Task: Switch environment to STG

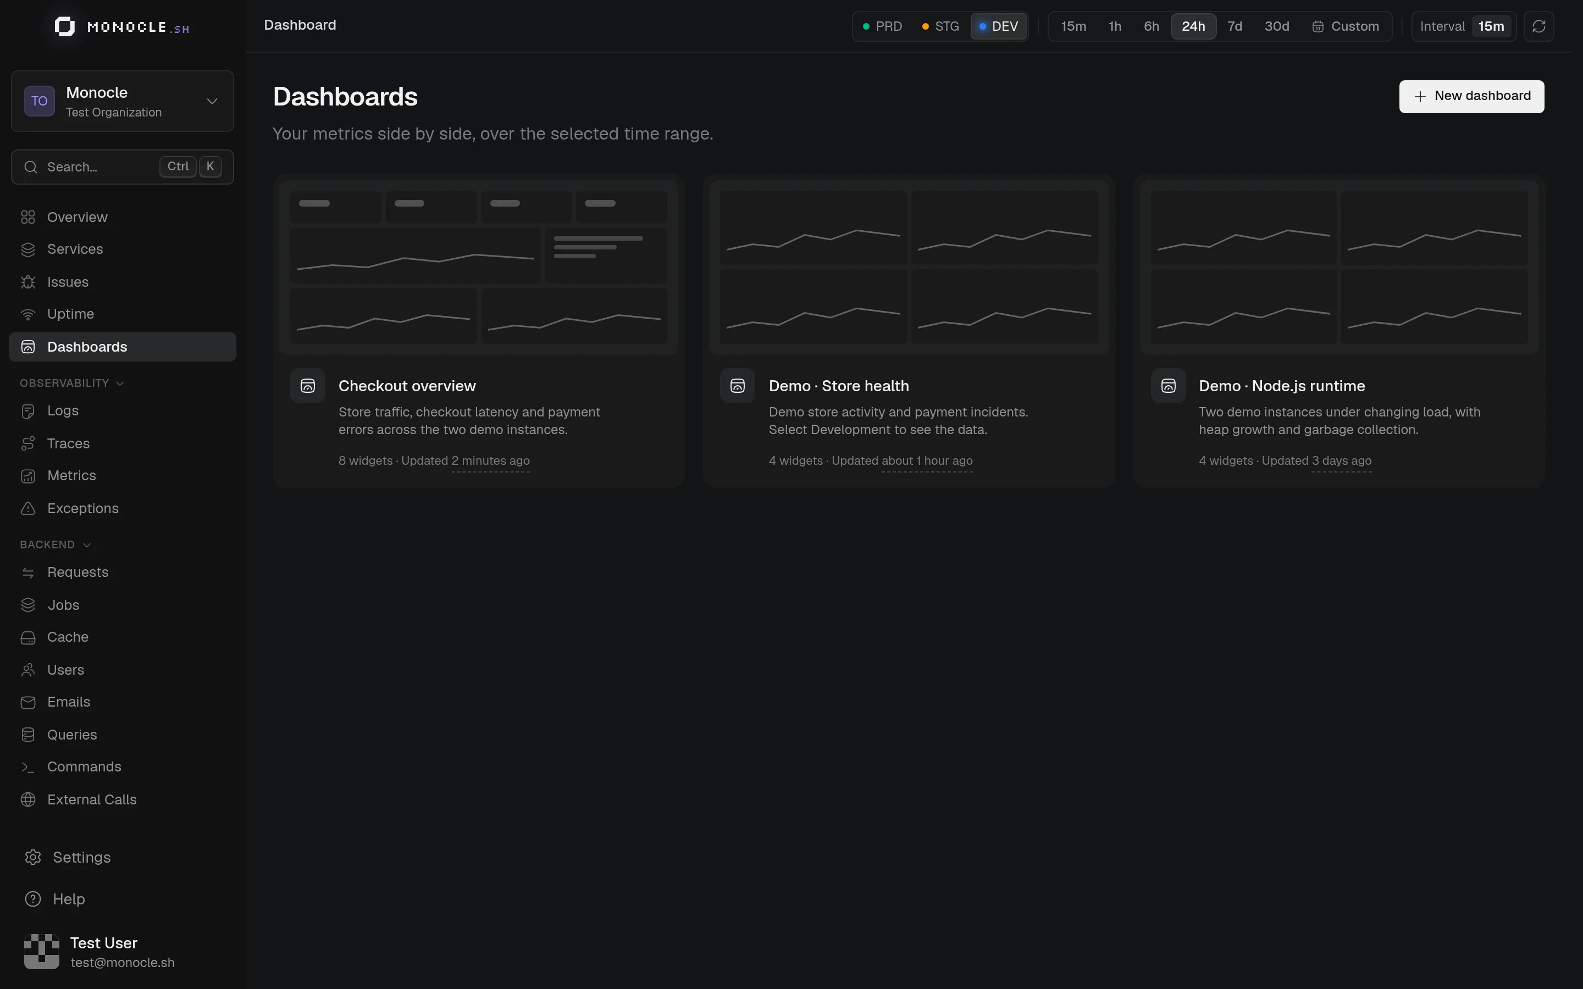Action: point(940,26)
